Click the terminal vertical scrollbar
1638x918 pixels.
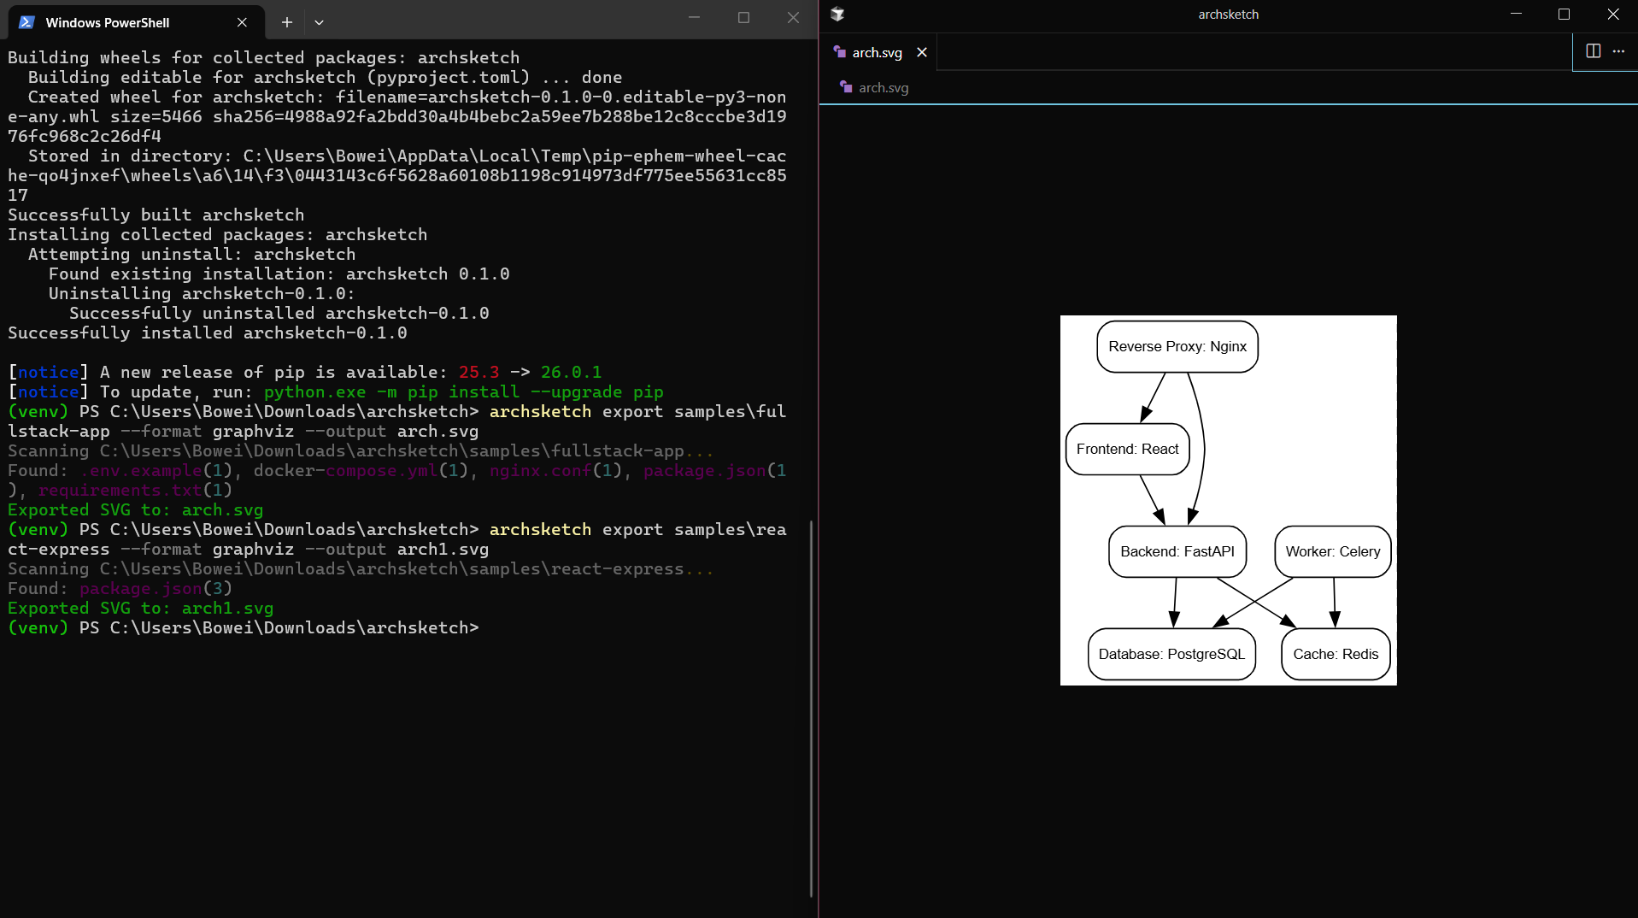pos(811,708)
